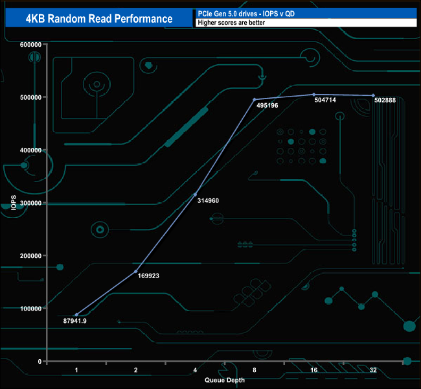Click the data point at queue depth 4
The height and width of the screenshot is (389, 421).
click(x=195, y=194)
